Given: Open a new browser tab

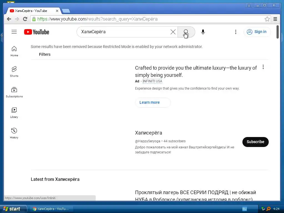Looking at the screenshot, I should 66,11.
